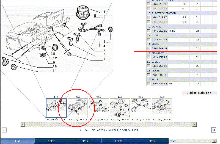Tick checkbox for bracket 82415249
This screenshot has height=144, width=220.
(148, 57)
